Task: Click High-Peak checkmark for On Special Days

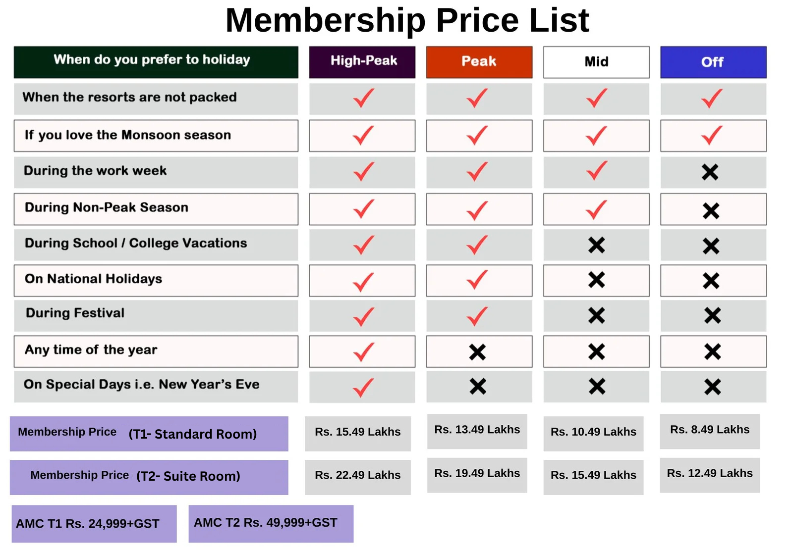Action: (363, 387)
